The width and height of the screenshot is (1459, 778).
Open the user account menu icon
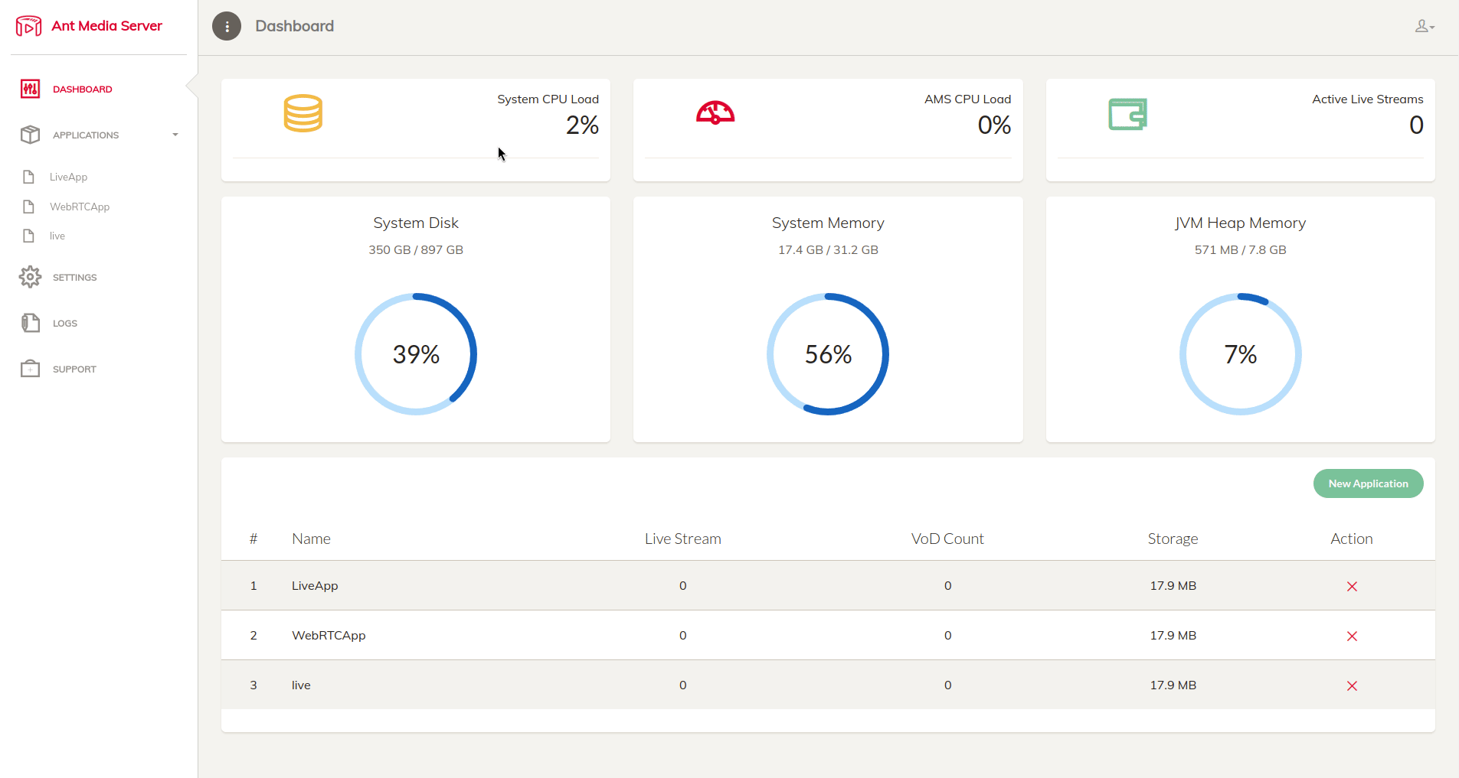(1425, 26)
